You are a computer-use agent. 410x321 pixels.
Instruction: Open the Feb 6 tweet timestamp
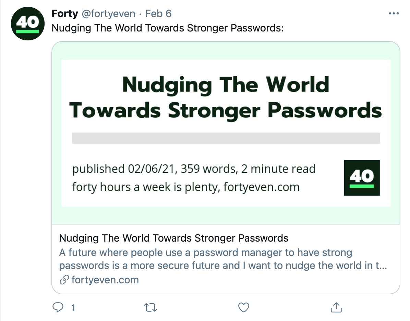click(158, 14)
